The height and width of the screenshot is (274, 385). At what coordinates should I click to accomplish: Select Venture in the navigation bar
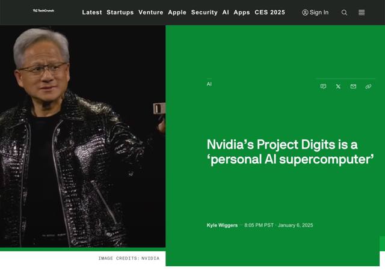pyautogui.click(x=151, y=13)
